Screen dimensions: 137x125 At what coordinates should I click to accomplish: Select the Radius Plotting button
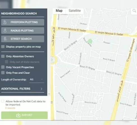pos(23,31)
